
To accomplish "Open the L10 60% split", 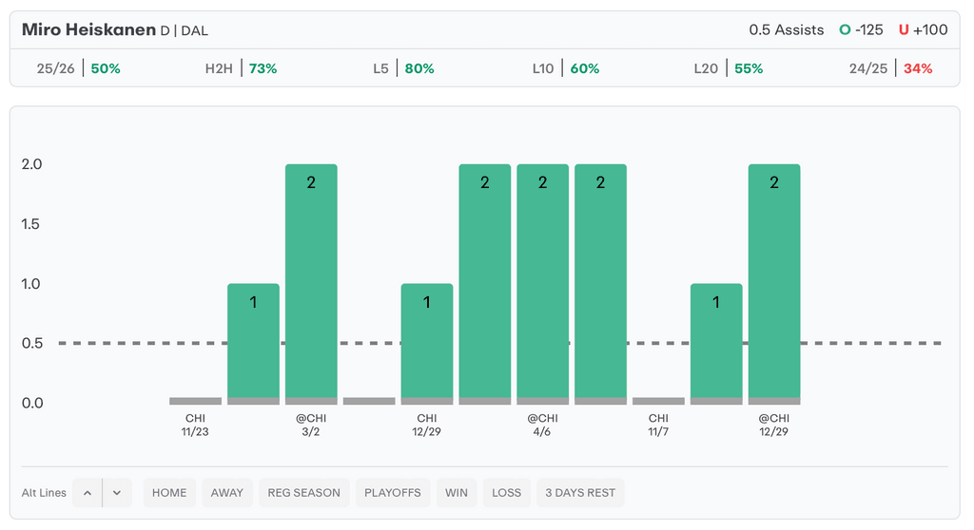I will click(x=565, y=68).
